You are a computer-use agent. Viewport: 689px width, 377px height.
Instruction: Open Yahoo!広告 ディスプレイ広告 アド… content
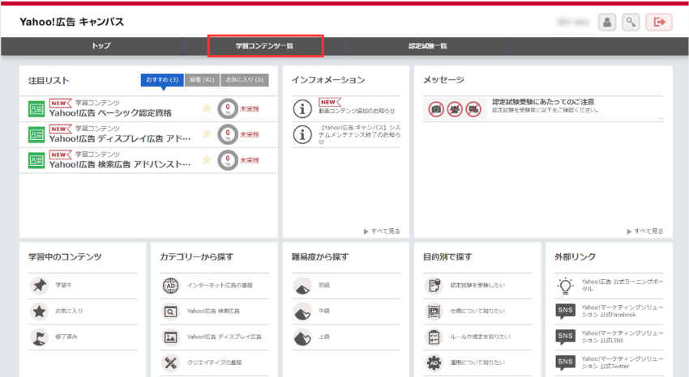120,139
